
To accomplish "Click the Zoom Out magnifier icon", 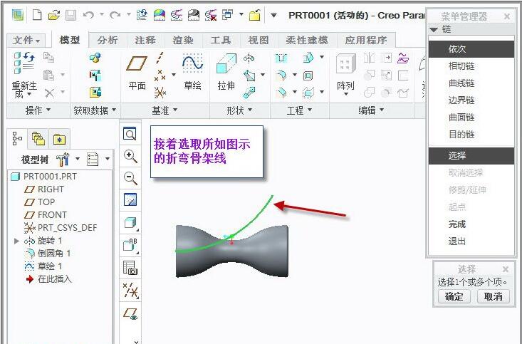I will [x=130, y=178].
